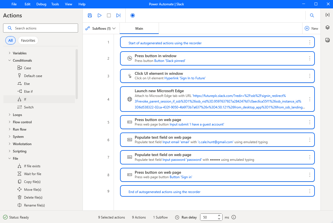Expand the Run flow group
The image size is (333, 223).
tap(10, 129)
